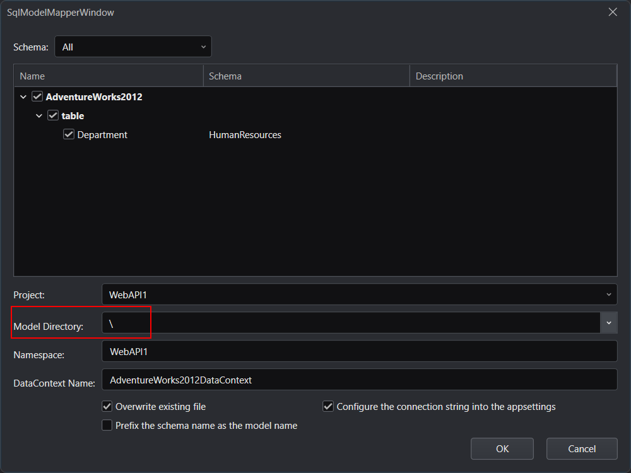This screenshot has width=631, height=473.
Task: Expand the Model Directory dropdown arrow
Action: pos(608,323)
